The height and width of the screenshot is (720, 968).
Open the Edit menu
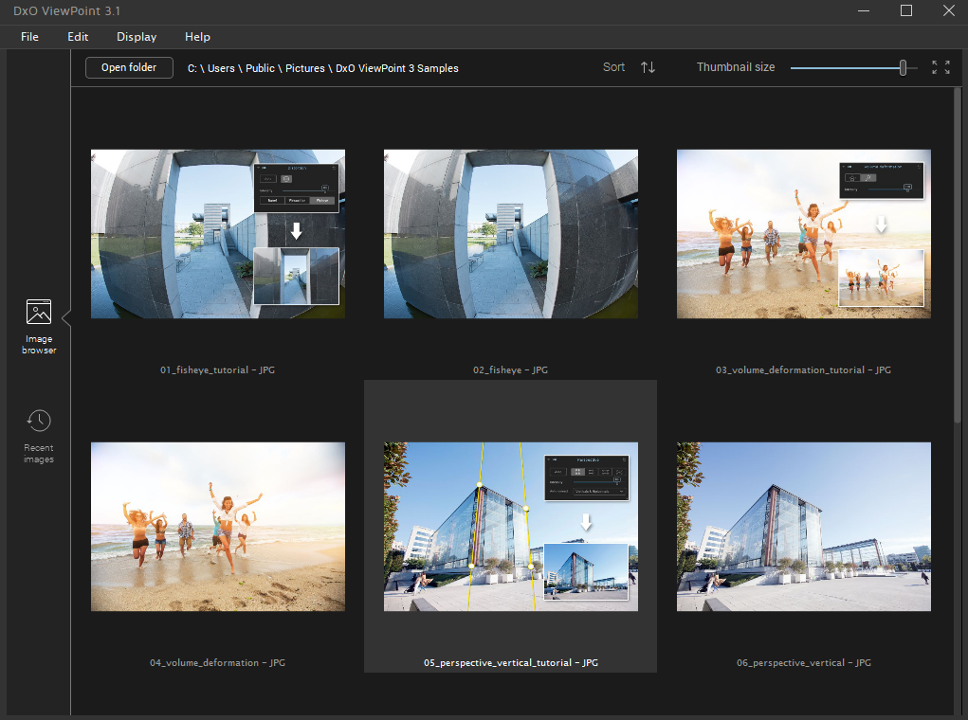click(x=78, y=37)
